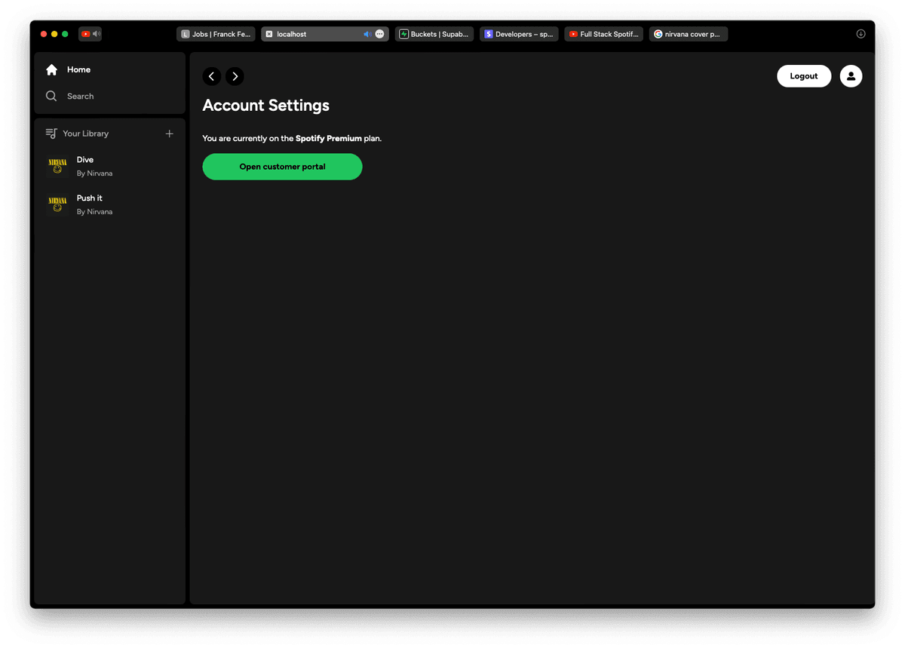Click the Account Settings heading
Viewport: 905px width, 648px height.
coord(266,106)
